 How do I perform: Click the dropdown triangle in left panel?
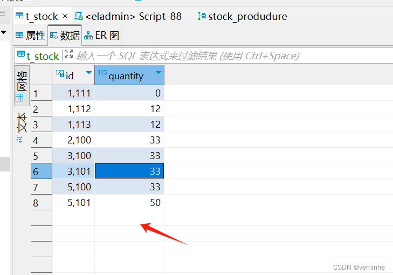click(x=4, y=32)
